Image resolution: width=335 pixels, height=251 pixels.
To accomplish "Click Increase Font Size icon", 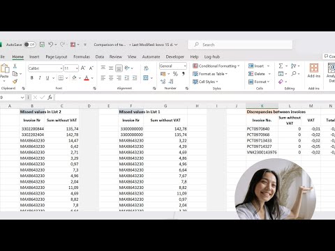I will pos(83,68).
